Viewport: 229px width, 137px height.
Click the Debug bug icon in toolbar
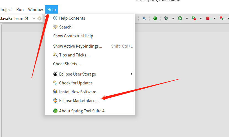[x=166, y=18]
